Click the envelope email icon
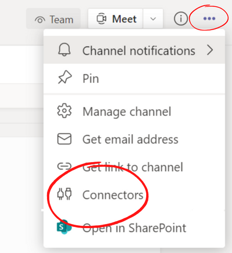 pos(64,139)
